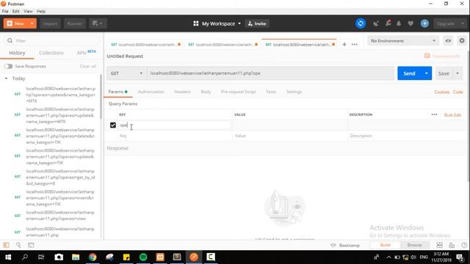The height and width of the screenshot is (264, 470).
Task: Open the manage environments gear icon
Action: (x=462, y=41)
